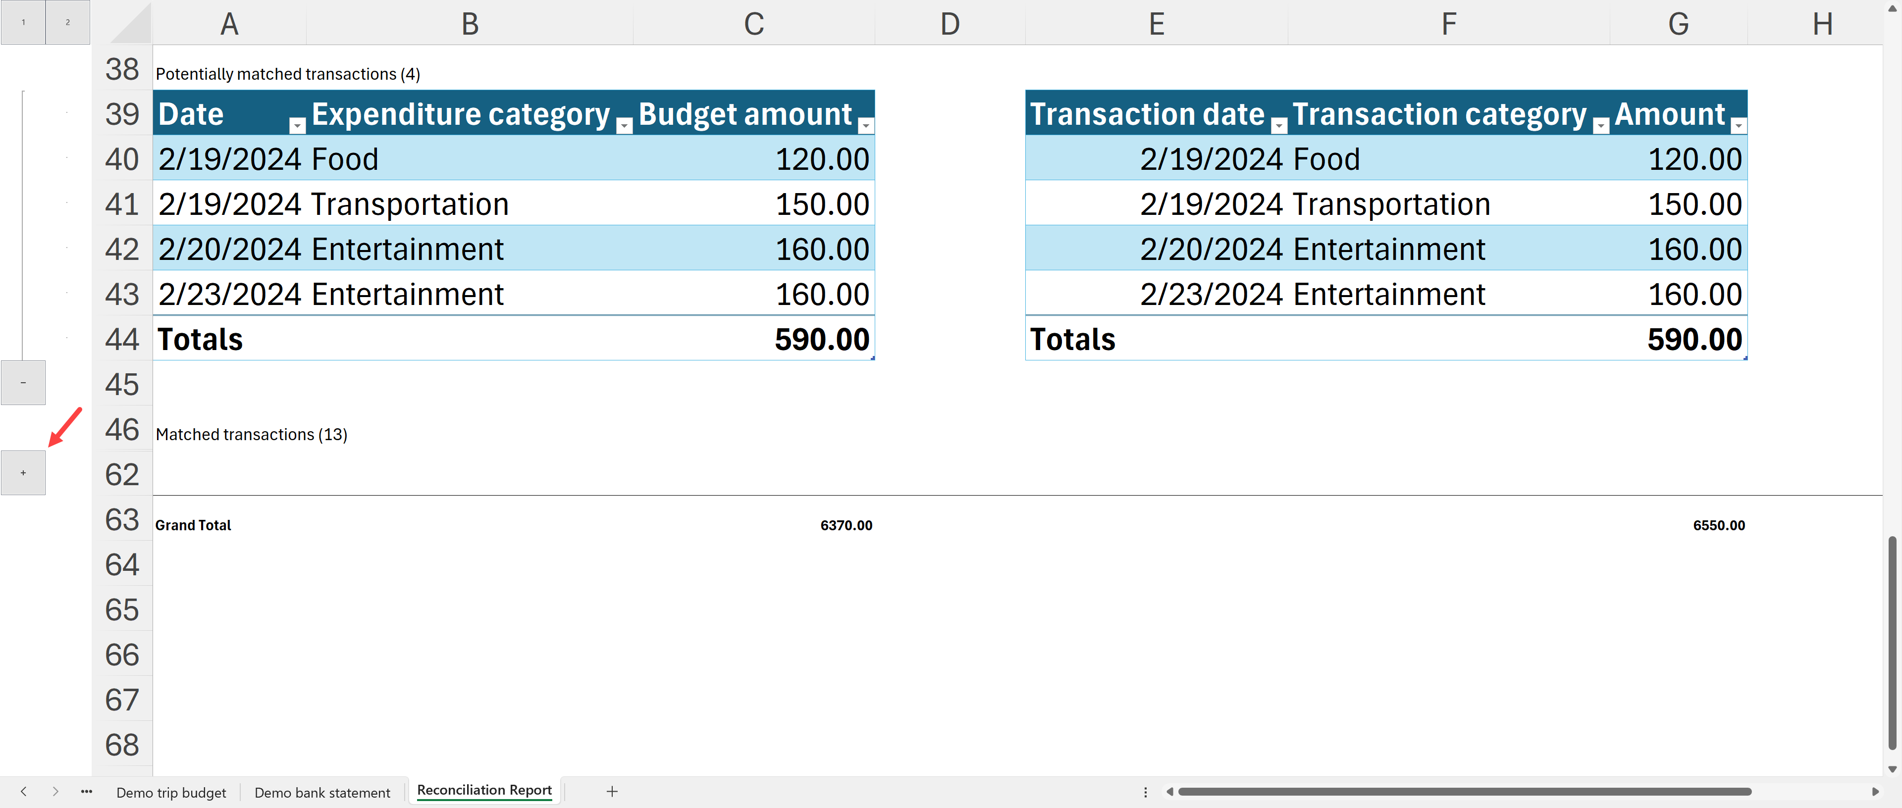Click the horizontal scrollbar right arrow
This screenshot has width=1902, height=808.
[x=1875, y=792]
